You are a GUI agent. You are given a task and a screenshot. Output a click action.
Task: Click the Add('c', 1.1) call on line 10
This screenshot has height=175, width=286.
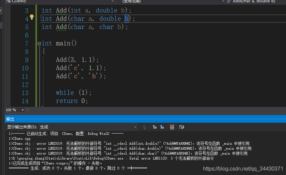click(81, 68)
